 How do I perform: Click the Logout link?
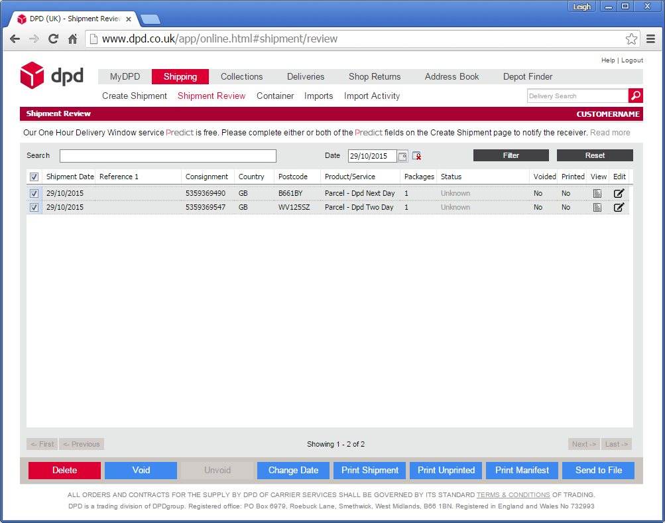pyautogui.click(x=632, y=60)
